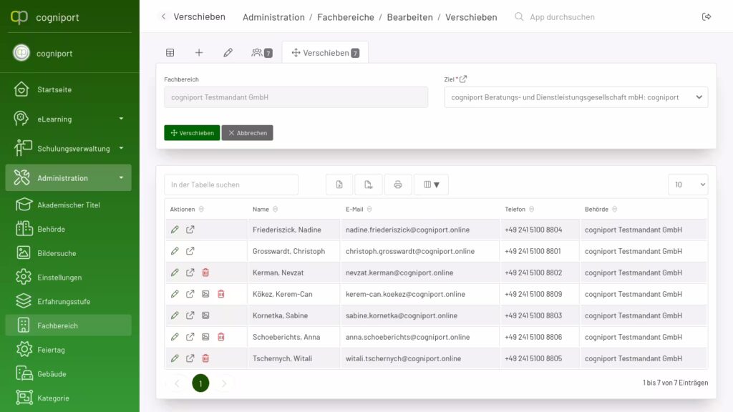Sort table by Name column
The image size is (733, 412).
[x=261, y=210]
